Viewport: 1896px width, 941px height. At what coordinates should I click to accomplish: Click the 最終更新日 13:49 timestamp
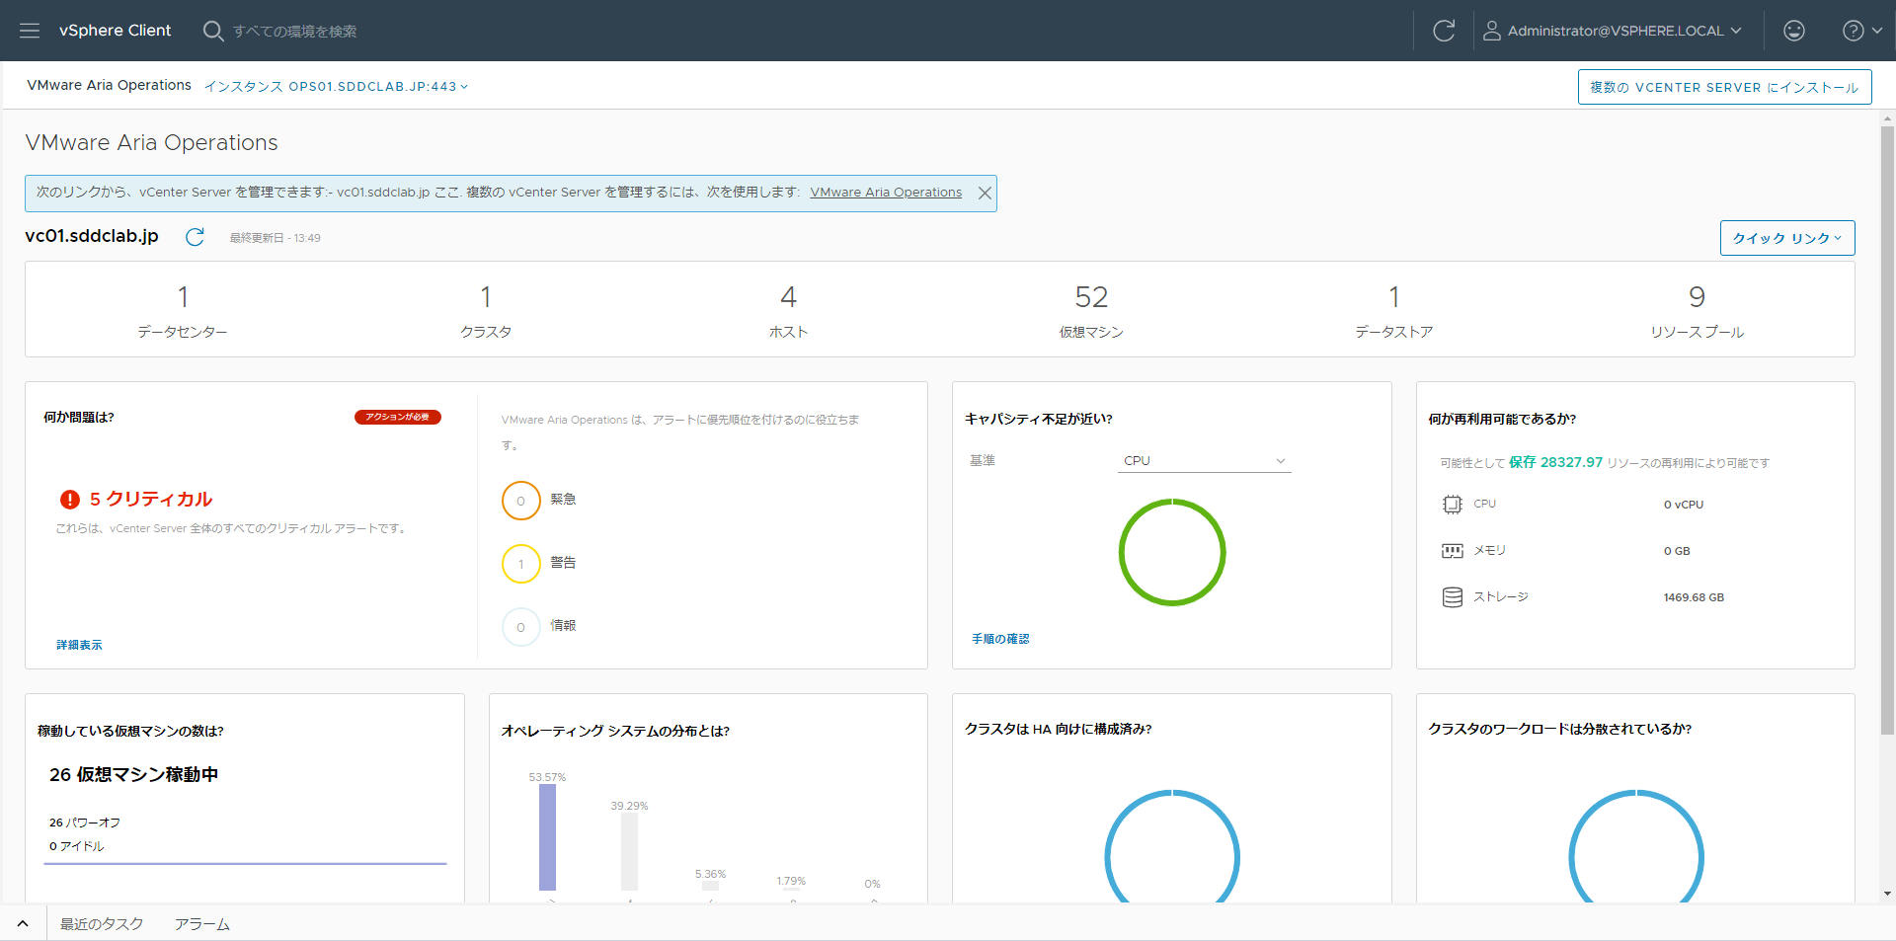pos(275,238)
